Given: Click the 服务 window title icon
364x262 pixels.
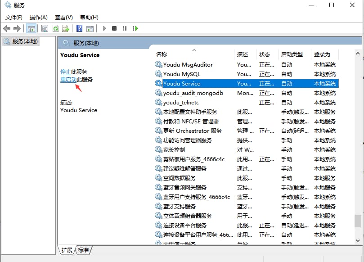Looking at the screenshot, I should (x=8, y=5).
